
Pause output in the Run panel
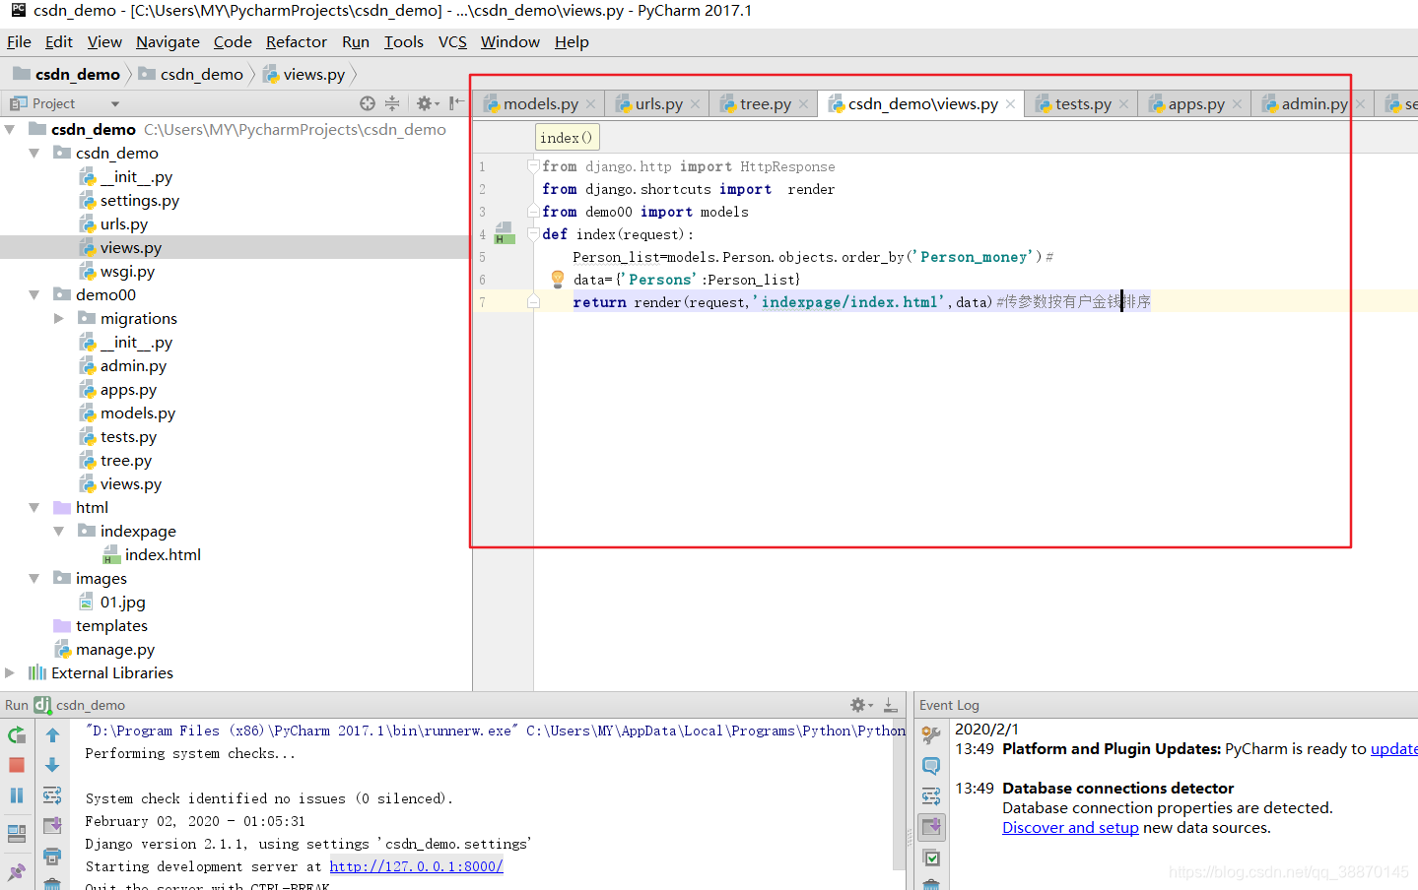point(17,795)
